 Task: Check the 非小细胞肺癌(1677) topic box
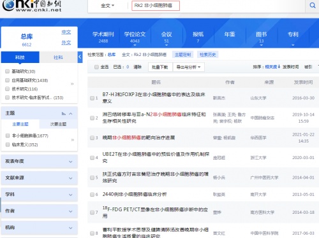(x=8, y=136)
